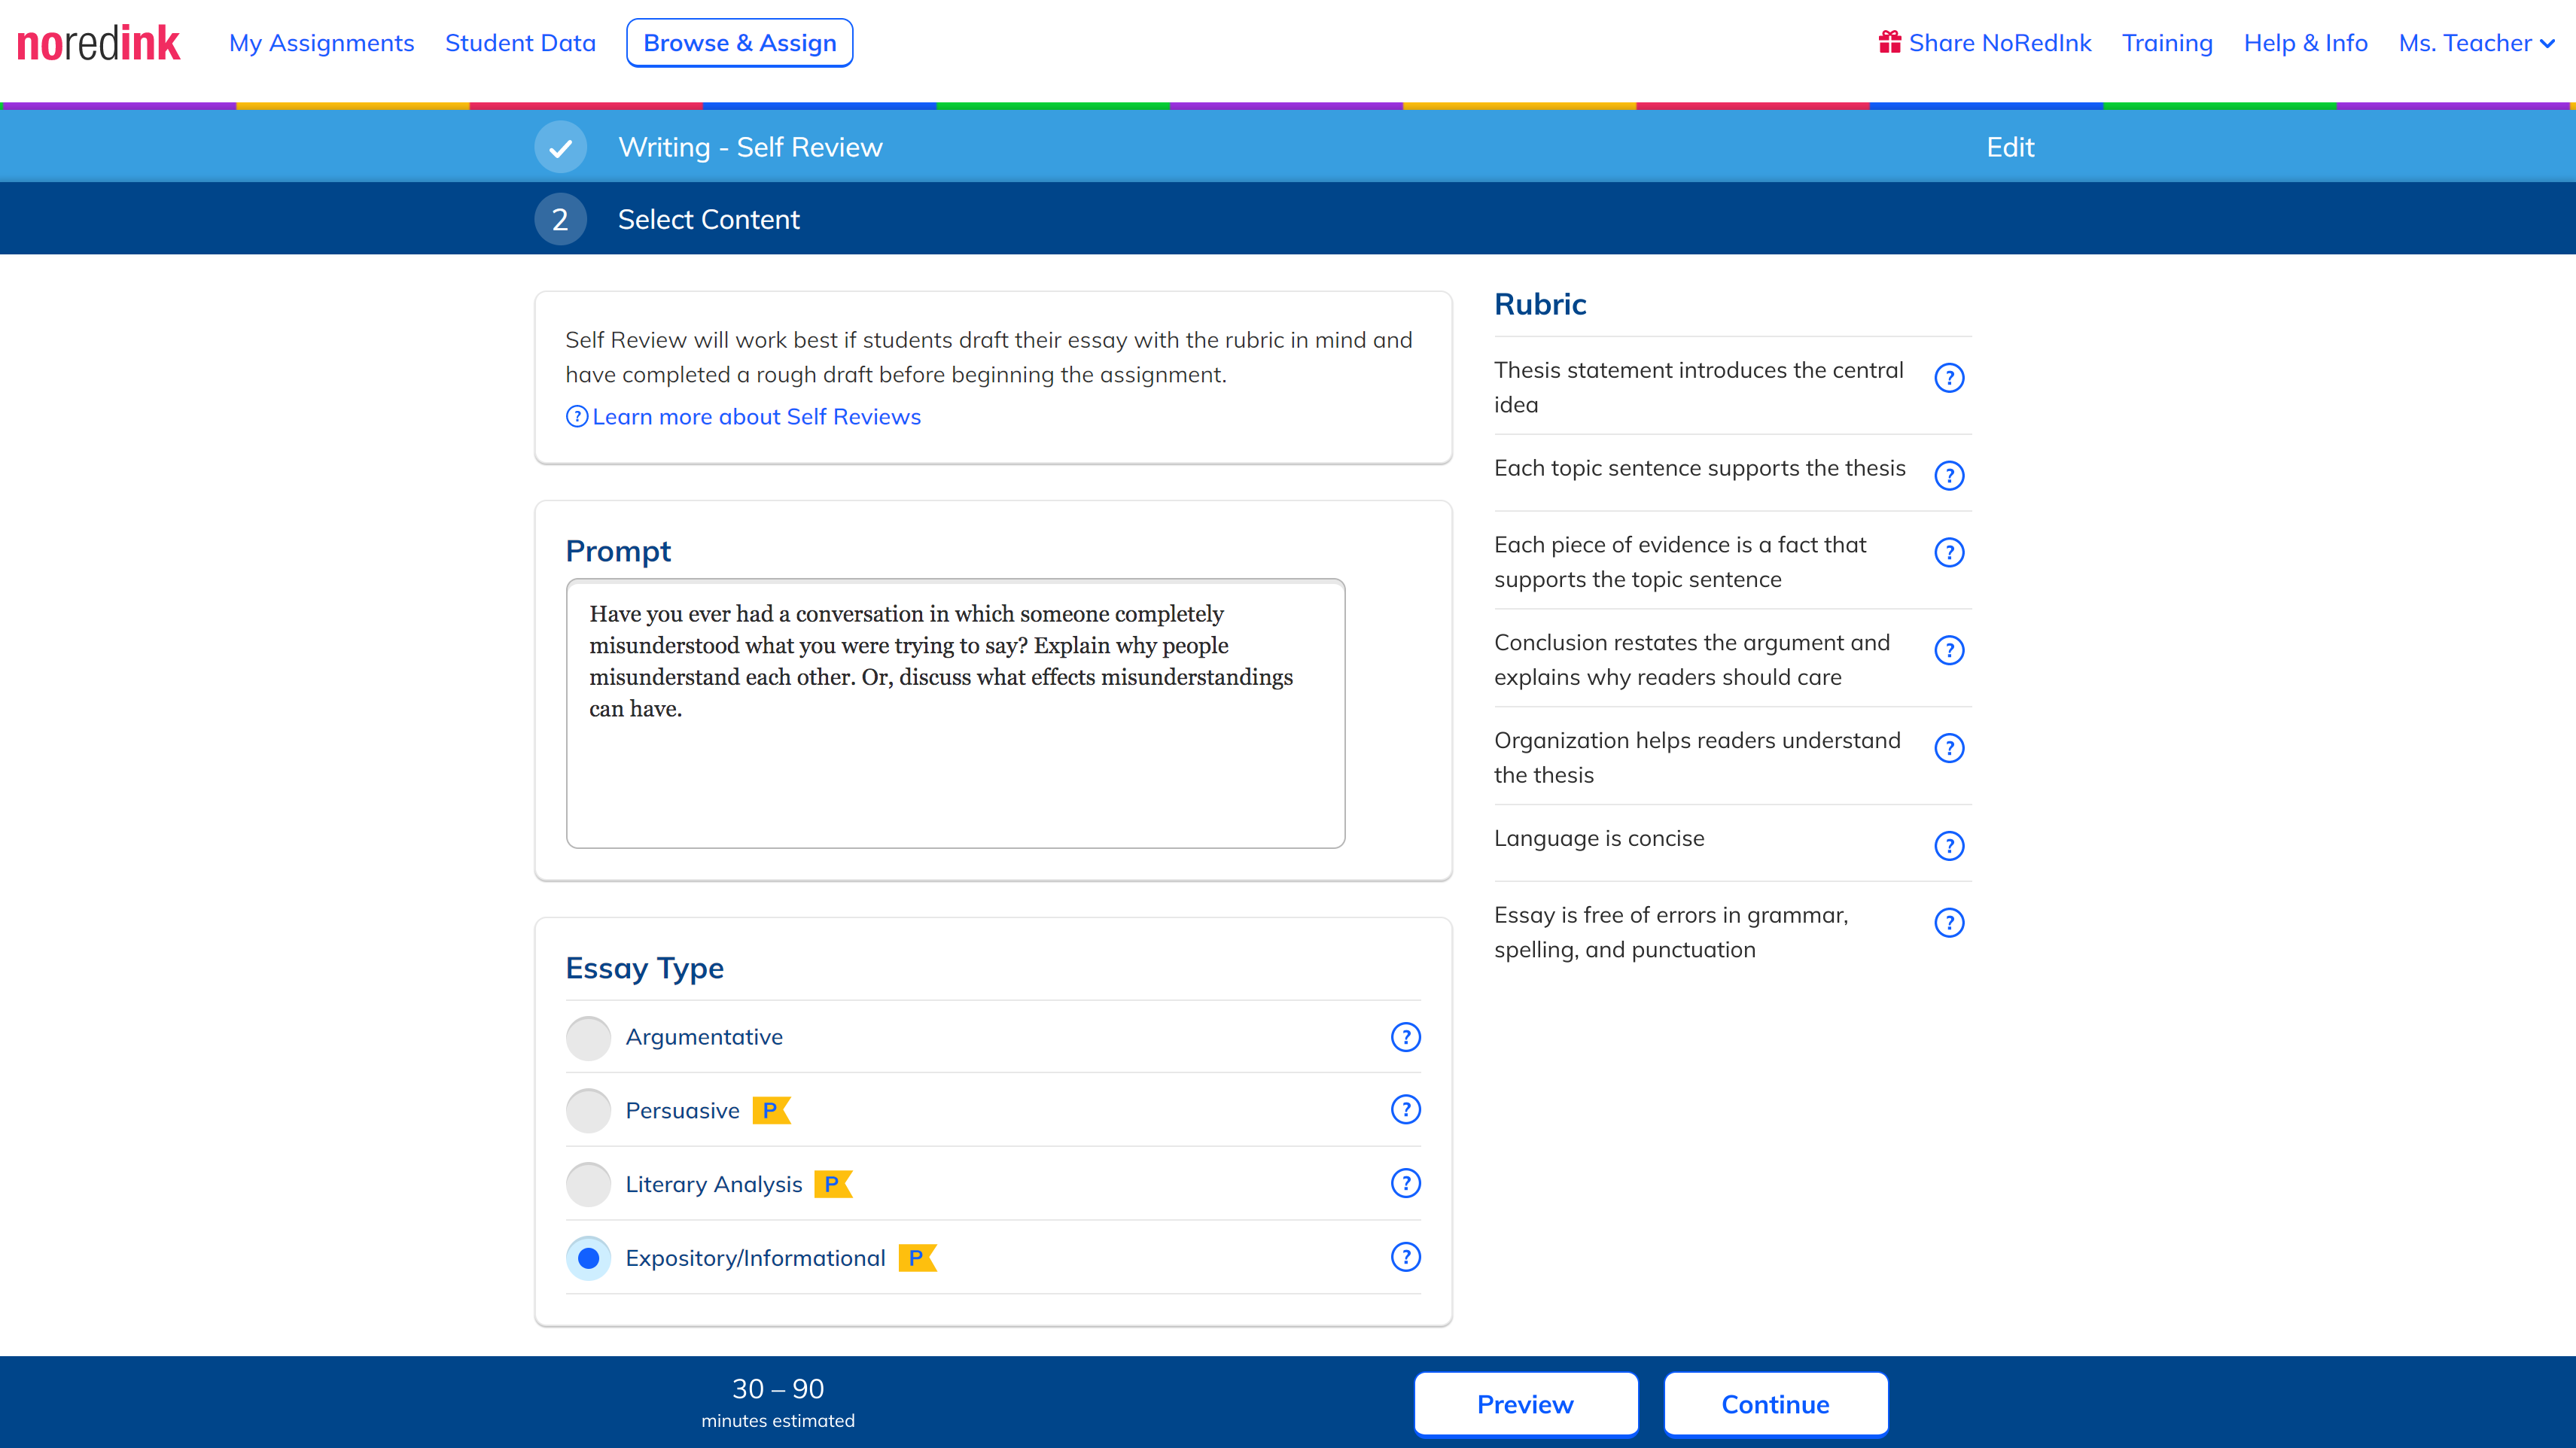Click the Continue button
2576x1448 pixels.
coord(1775,1404)
